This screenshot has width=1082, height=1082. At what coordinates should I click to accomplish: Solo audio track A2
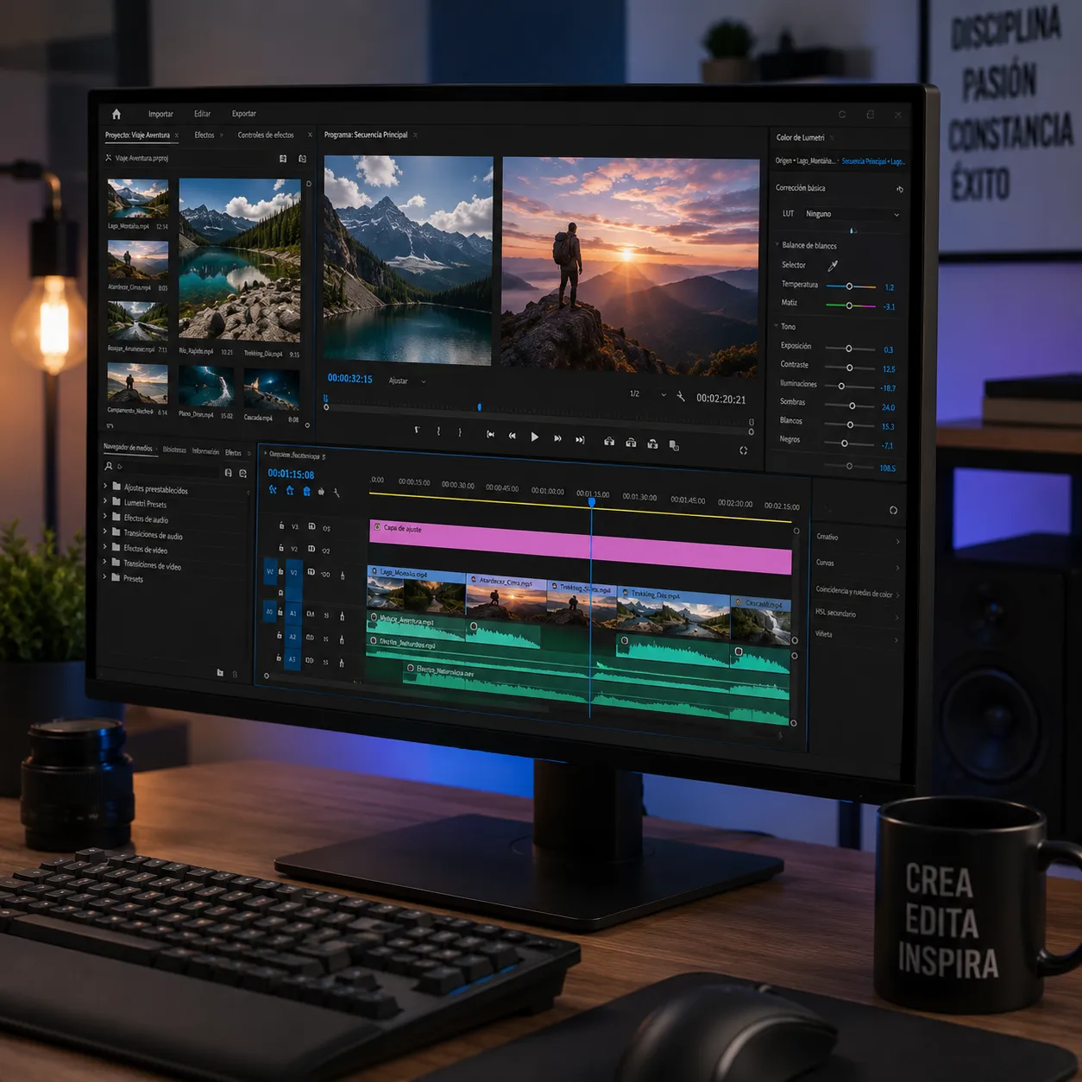pyautogui.click(x=325, y=639)
